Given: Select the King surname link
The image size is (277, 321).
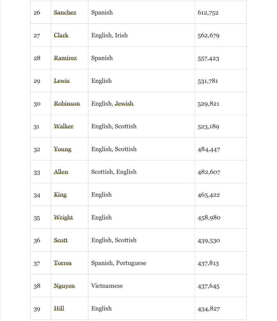Looking at the screenshot, I should tap(60, 195).
